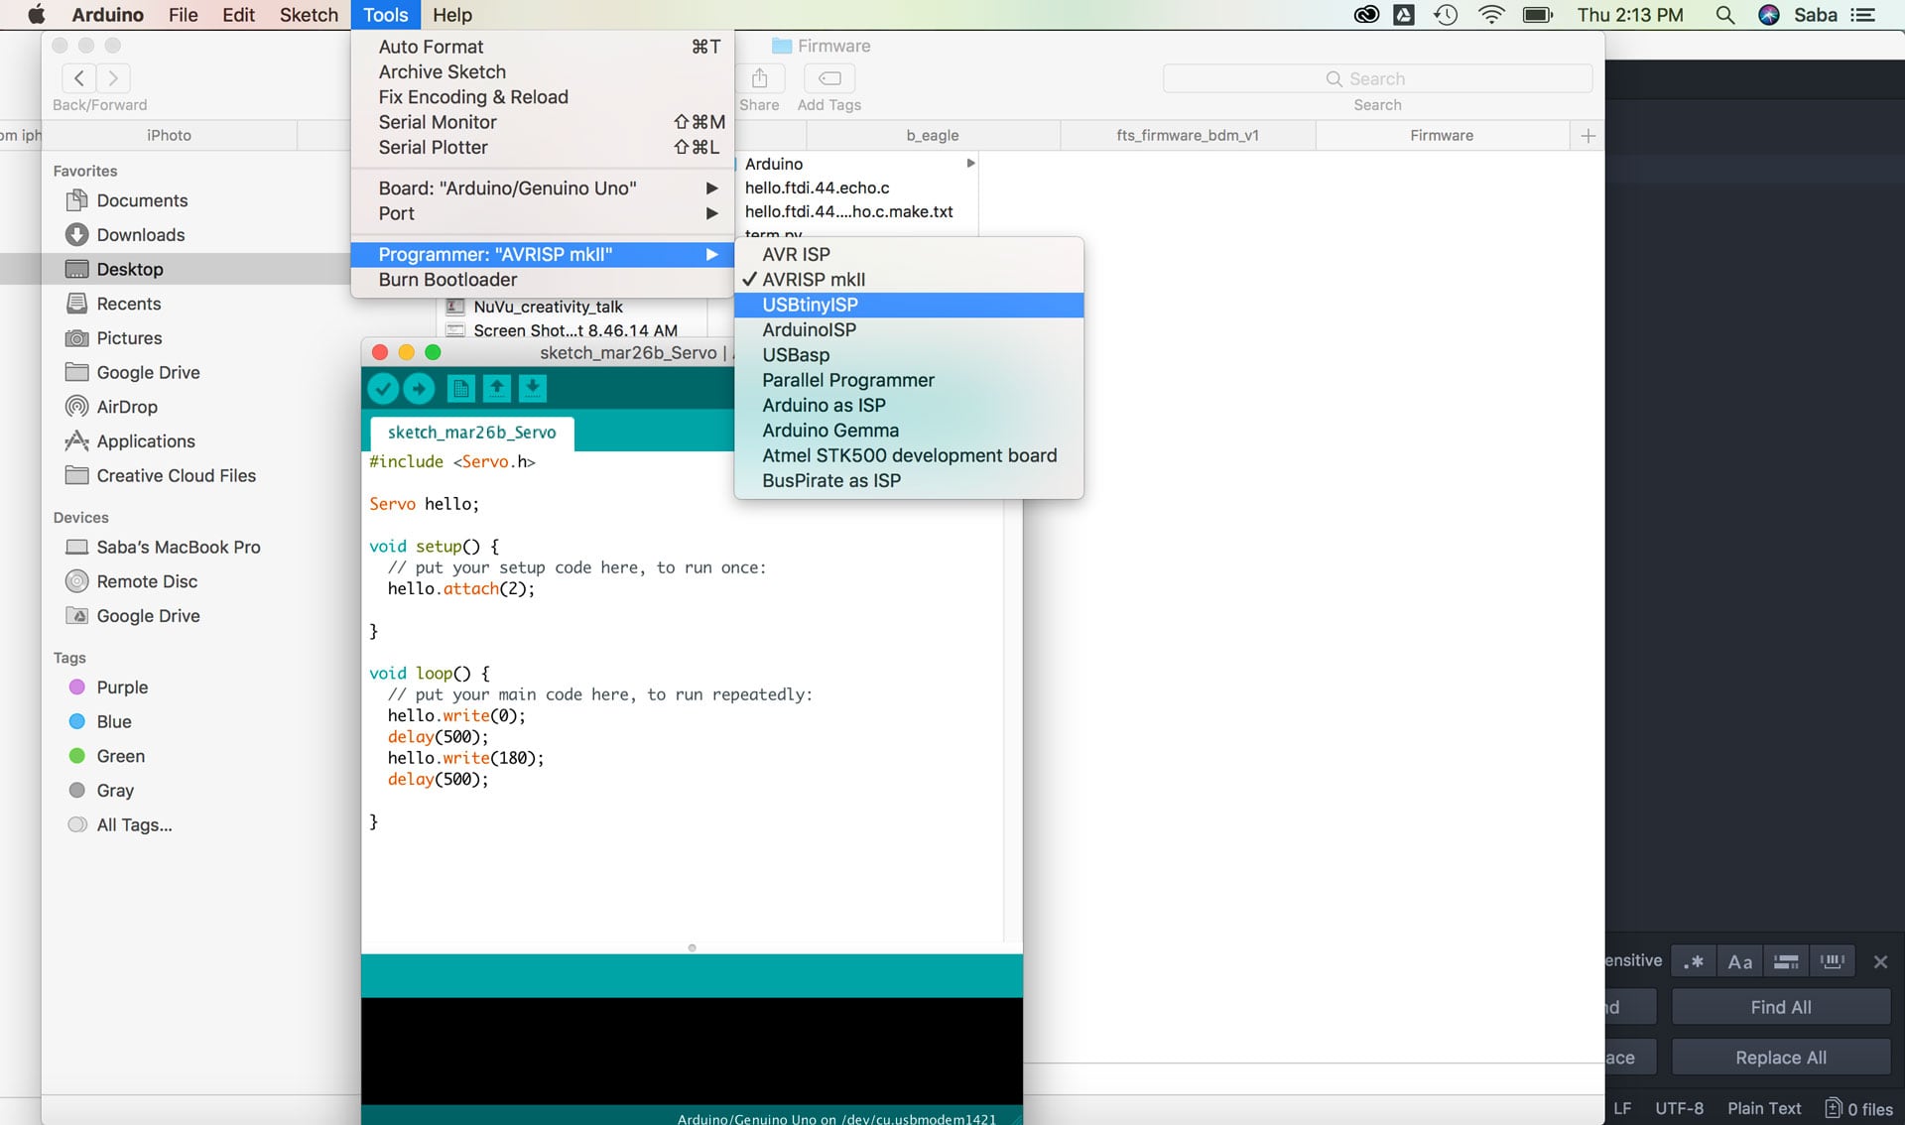Click Burn Bootloader menu item
This screenshot has height=1125, width=1905.
(x=542, y=280)
